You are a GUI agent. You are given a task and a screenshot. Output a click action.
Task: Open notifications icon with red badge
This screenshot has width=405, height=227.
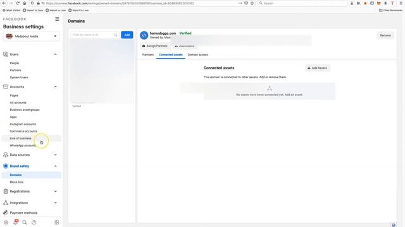coord(16,222)
